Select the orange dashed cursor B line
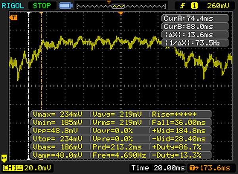This screenshot has width=238, height=174. pos(41,79)
